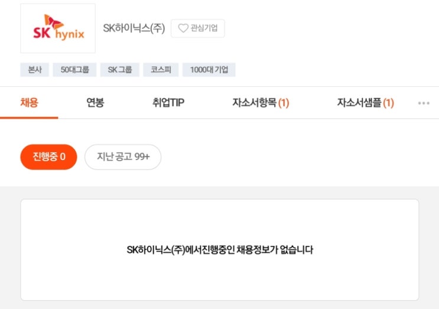Open the 연봉 tab
The image size is (439, 309).
[x=95, y=103]
